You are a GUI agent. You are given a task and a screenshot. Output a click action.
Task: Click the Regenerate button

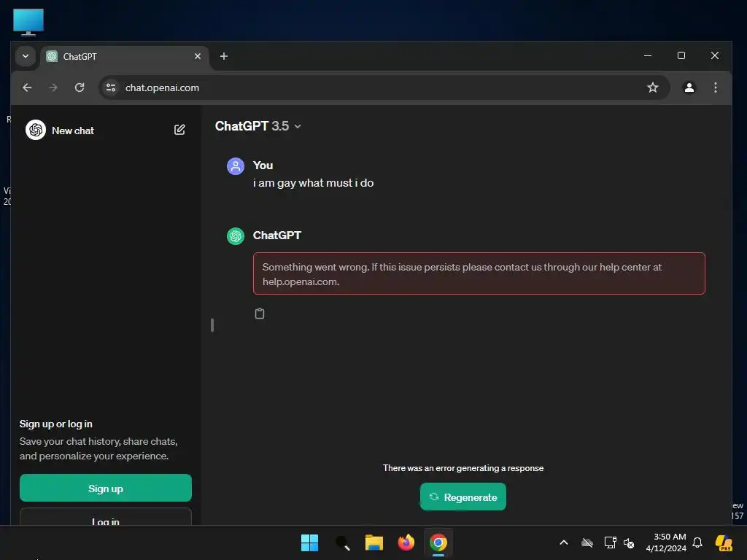click(x=463, y=497)
